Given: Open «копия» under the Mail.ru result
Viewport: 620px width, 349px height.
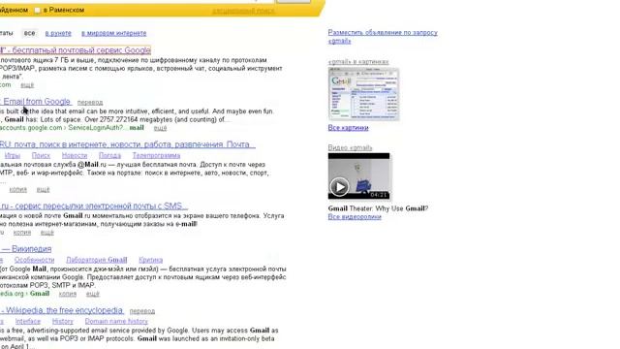Looking at the screenshot, I should pyautogui.click(x=18, y=190).
